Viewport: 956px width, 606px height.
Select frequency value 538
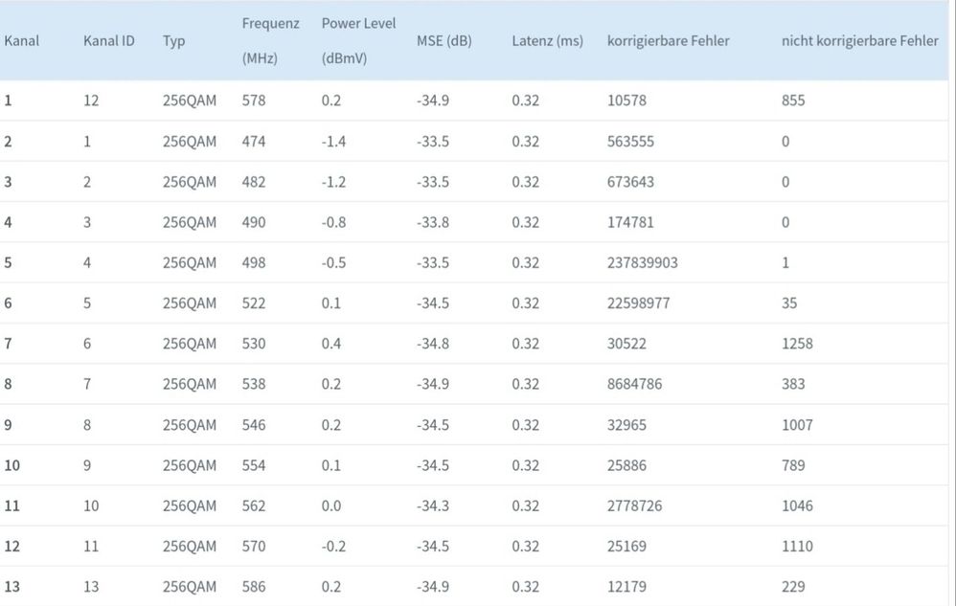pyautogui.click(x=254, y=384)
